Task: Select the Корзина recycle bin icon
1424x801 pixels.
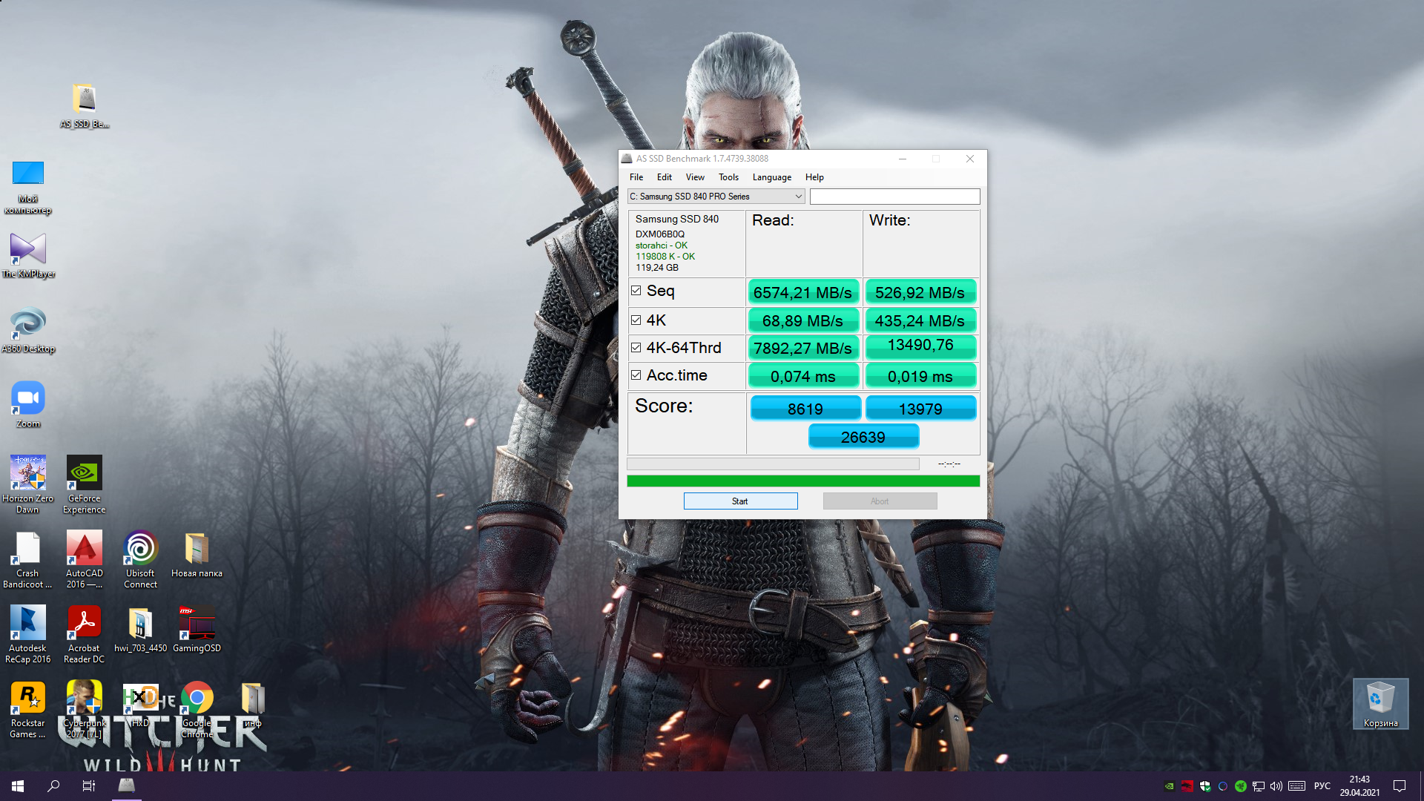Action: tap(1380, 705)
